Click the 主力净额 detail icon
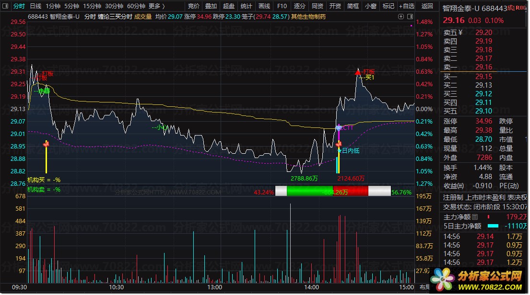Viewport: 530px width, 295px height. tap(475, 217)
